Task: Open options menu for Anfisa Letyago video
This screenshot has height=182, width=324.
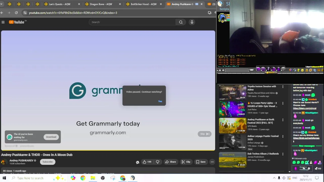Action: [283, 136]
